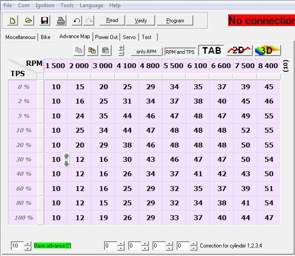This screenshot has width=295, height=256.
Task: Open a file with the folder icon
Action: (x=28, y=21)
